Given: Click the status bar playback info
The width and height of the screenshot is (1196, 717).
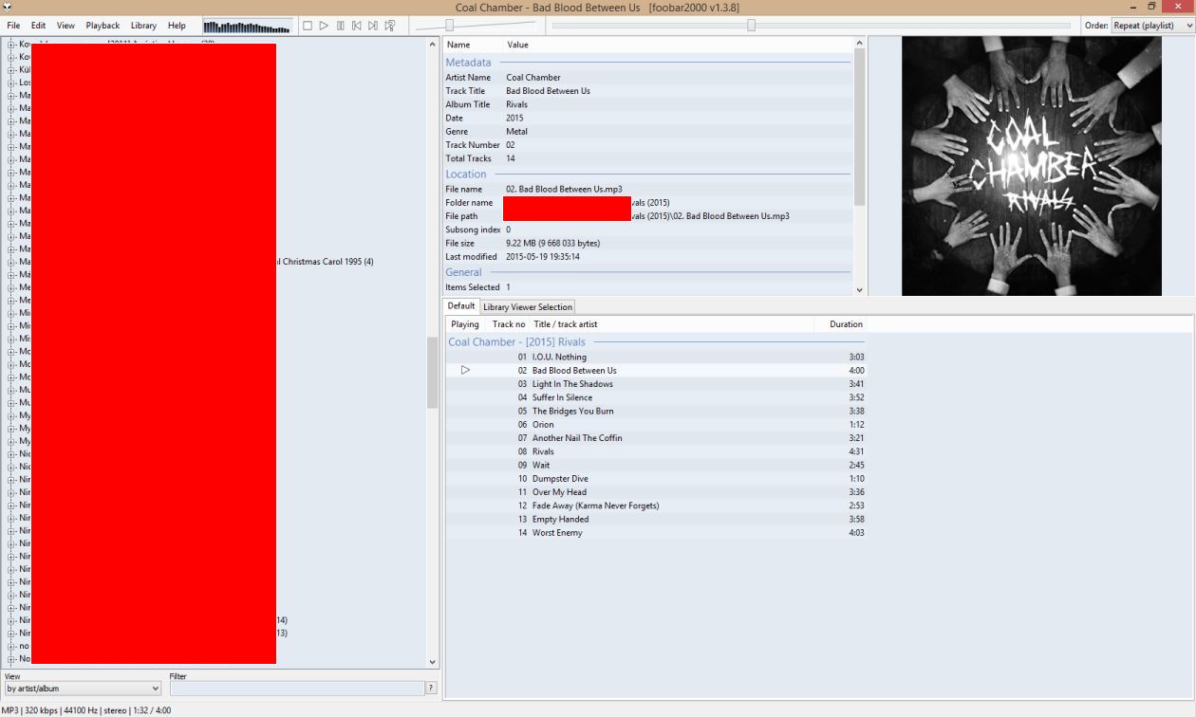Looking at the screenshot, I should 86,710.
